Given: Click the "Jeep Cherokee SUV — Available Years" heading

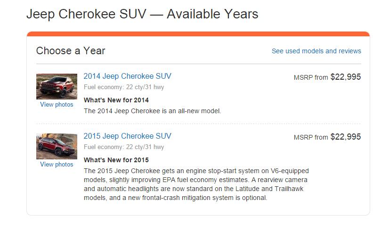Looking at the screenshot, I should (x=142, y=14).
